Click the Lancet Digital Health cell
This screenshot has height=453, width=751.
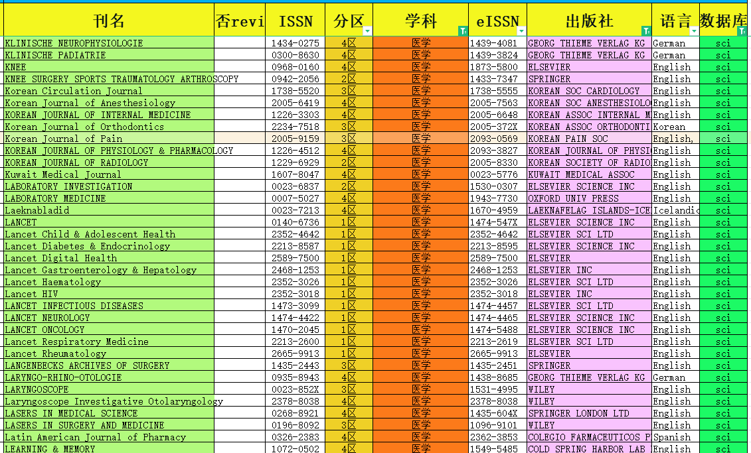109,258
